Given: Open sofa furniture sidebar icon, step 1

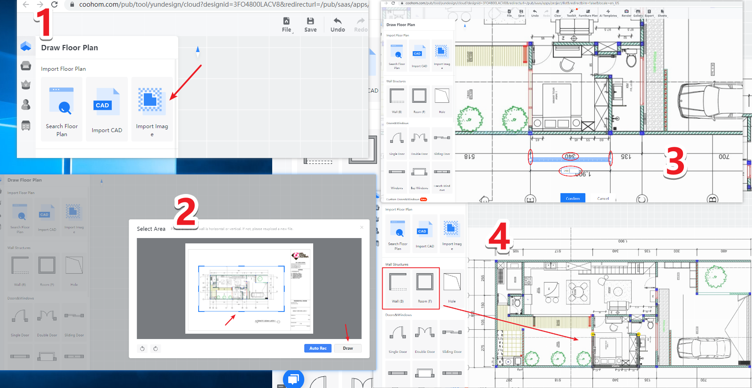Looking at the screenshot, I should pyautogui.click(x=26, y=66).
